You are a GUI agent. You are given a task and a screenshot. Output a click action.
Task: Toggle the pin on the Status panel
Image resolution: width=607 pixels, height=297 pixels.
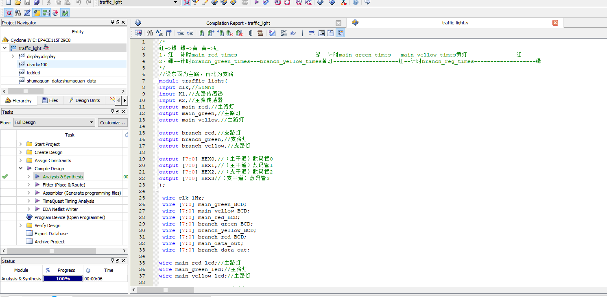point(113,260)
